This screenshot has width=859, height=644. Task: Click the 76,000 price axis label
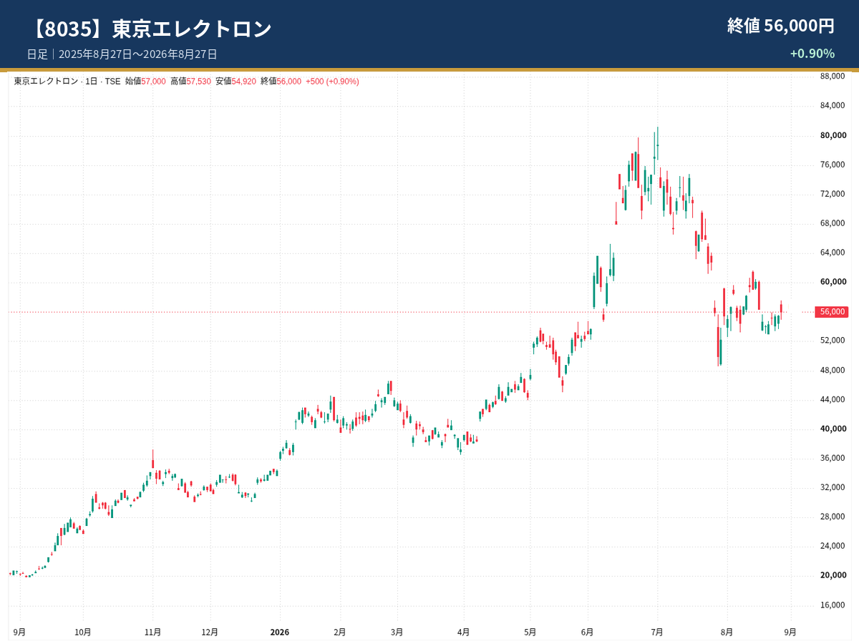[x=833, y=165]
